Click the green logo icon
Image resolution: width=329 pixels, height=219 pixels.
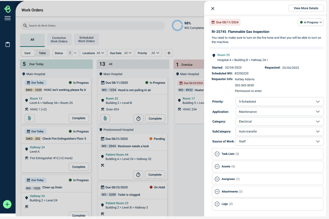pos(7,9)
